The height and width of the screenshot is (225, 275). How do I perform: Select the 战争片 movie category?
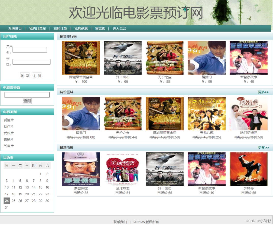pyautogui.click(x=9, y=146)
